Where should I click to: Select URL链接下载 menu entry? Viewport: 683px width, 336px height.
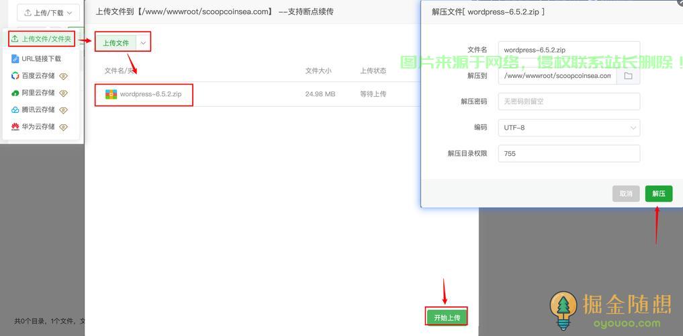click(41, 59)
